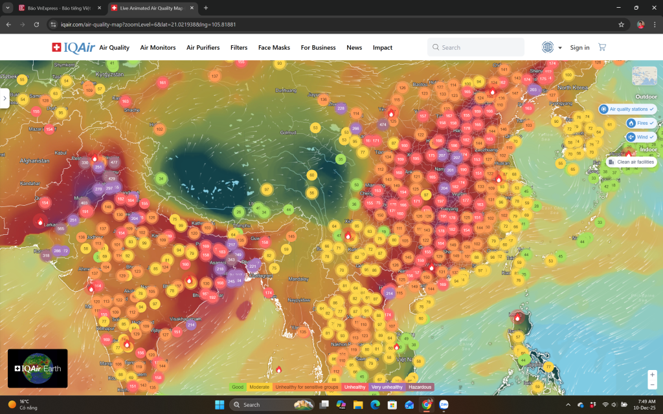The height and width of the screenshot is (414, 663).
Task: Bookmark this page with the star icon
Action: point(622,25)
